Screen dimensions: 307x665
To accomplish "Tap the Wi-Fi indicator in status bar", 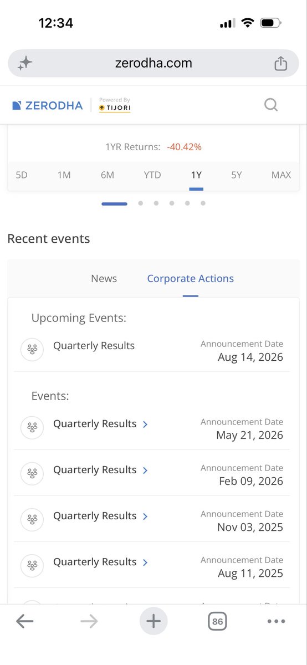I will point(248,23).
